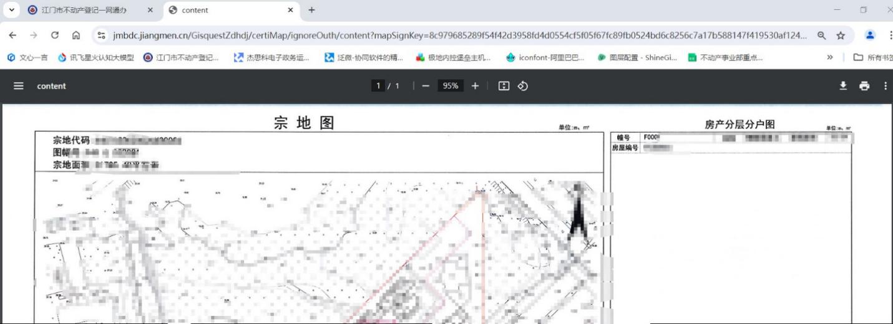Go to browser home page
This screenshot has height=324, width=893.
coord(76,36)
